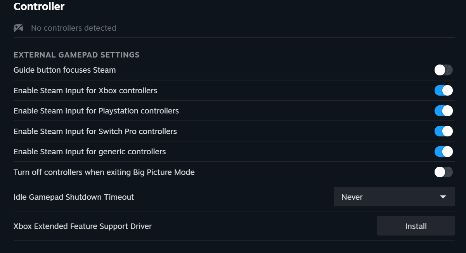Click the External Gamepad Settings section header
The image size is (466, 253).
coord(76,55)
